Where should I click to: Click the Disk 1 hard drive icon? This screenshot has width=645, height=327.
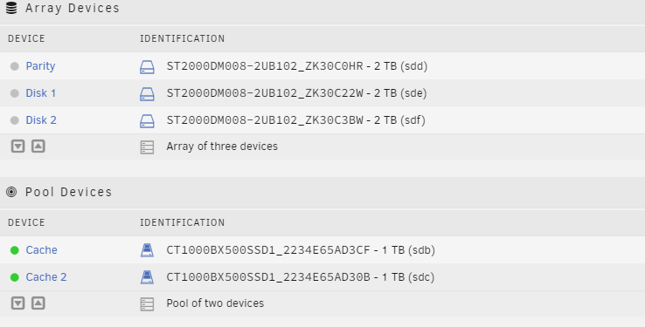pyautogui.click(x=147, y=93)
